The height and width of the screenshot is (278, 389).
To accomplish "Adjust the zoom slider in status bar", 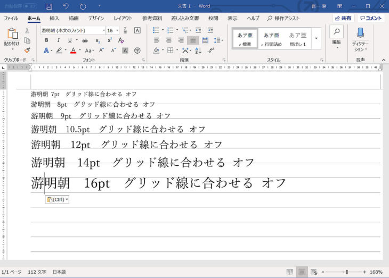I will (346, 272).
